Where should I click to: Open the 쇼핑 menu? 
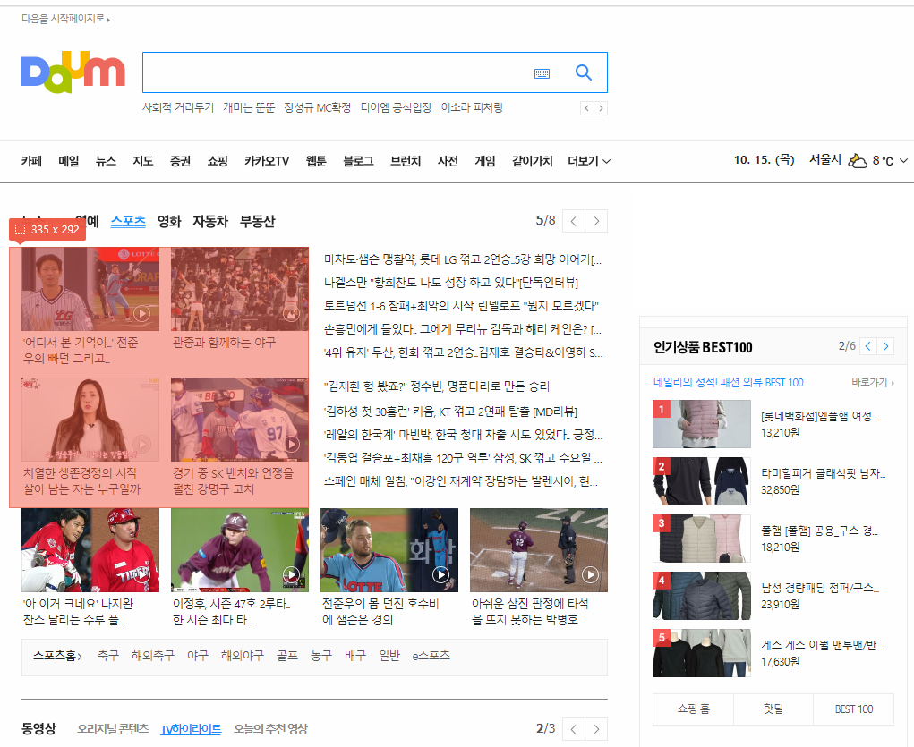click(x=218, y=161)
